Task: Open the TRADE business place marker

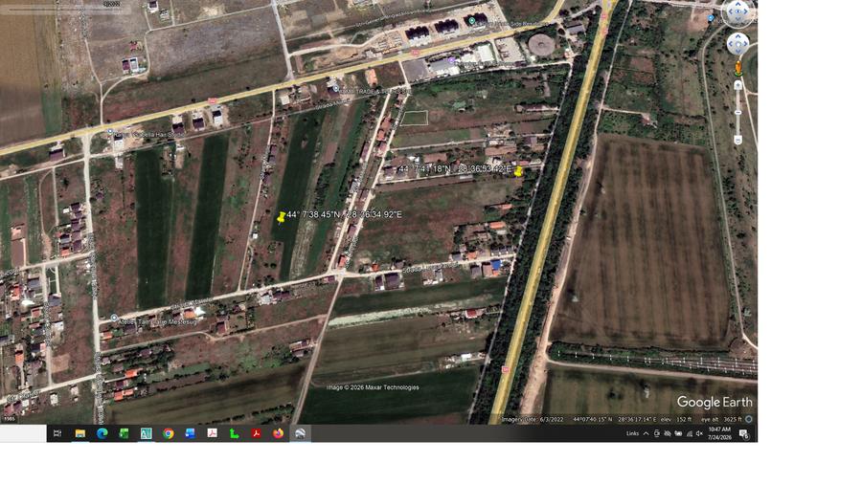Action: [x=335, y=88]
